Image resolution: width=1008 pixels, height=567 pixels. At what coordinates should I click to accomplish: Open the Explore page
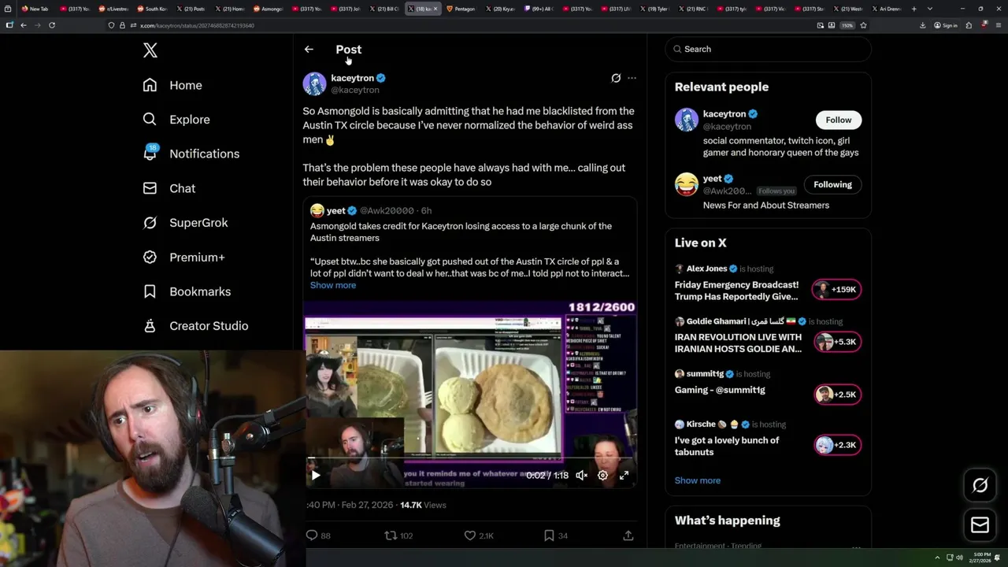[x=176, y=120]
